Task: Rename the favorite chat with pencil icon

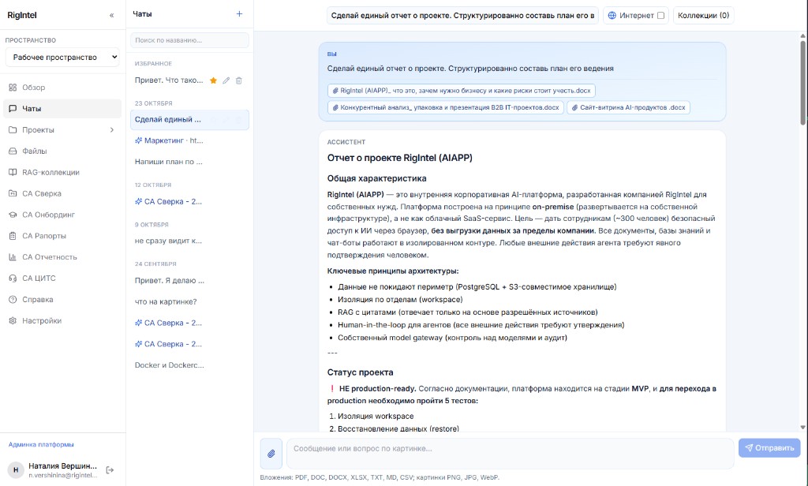Action: 226,80
